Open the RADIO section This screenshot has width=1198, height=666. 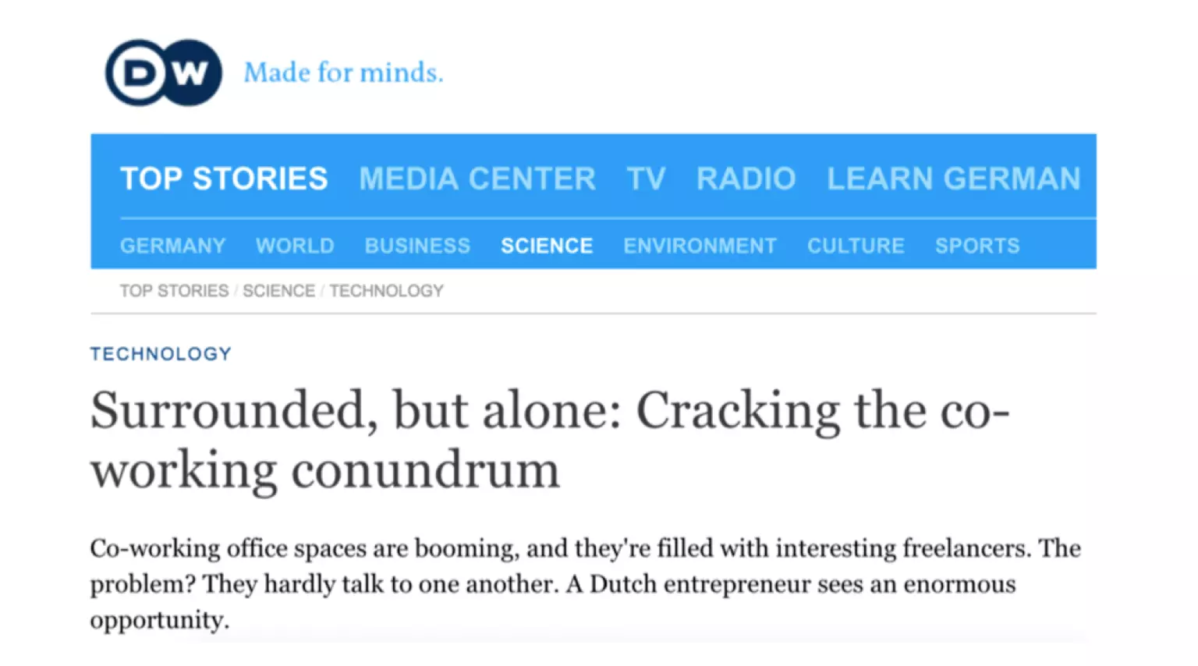(746, 179)
